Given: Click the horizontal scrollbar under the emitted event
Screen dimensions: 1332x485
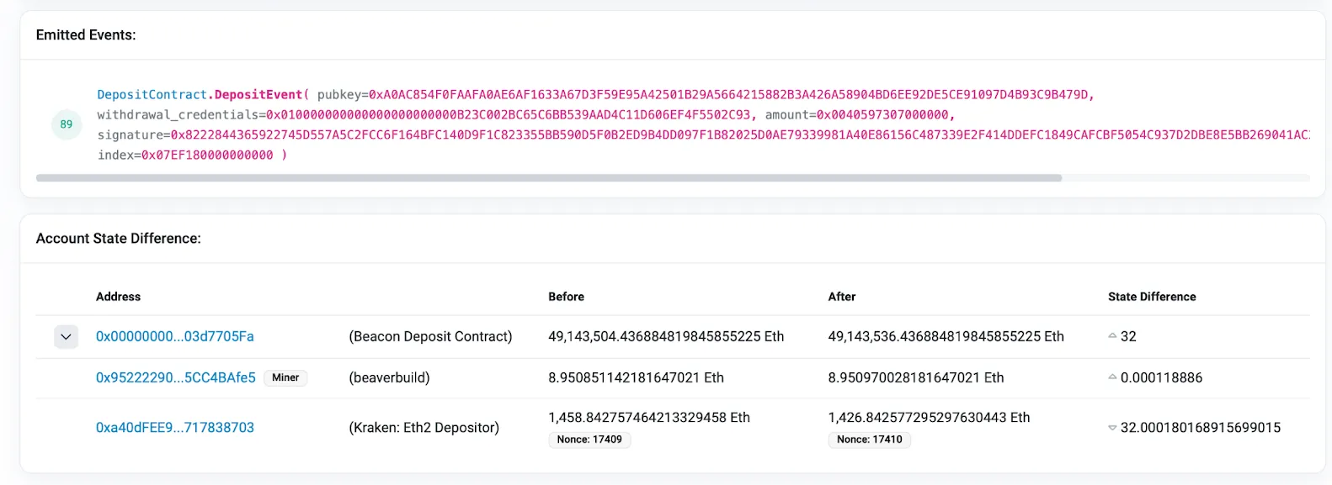Looking at the screenshot, I should (x=548, y=178).
